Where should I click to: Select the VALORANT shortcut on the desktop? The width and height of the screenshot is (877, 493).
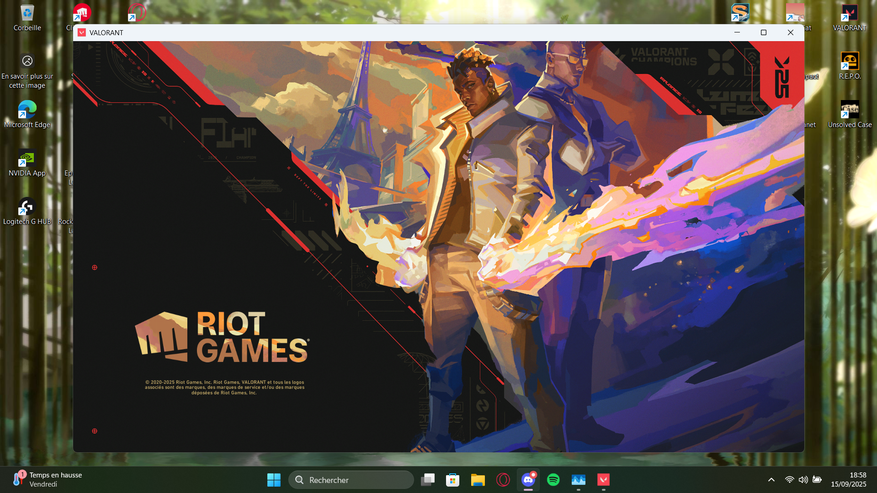(850, 18)
